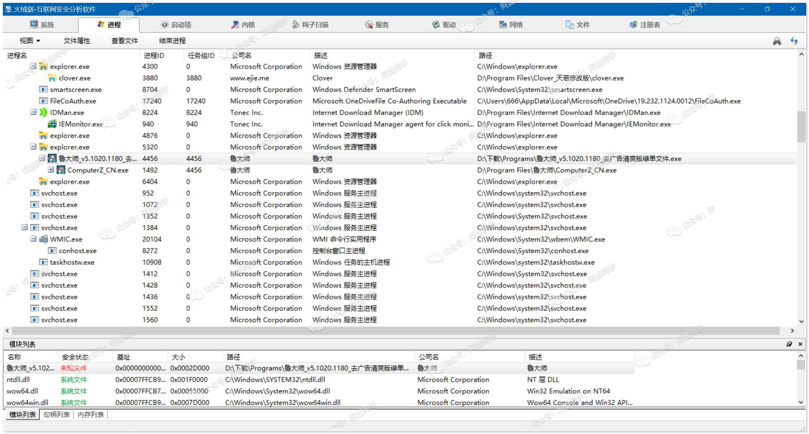Click the WMIC.exe icon
Viewport: 809px width, 434px height.
pyautogui.click(x=43, y=239)
